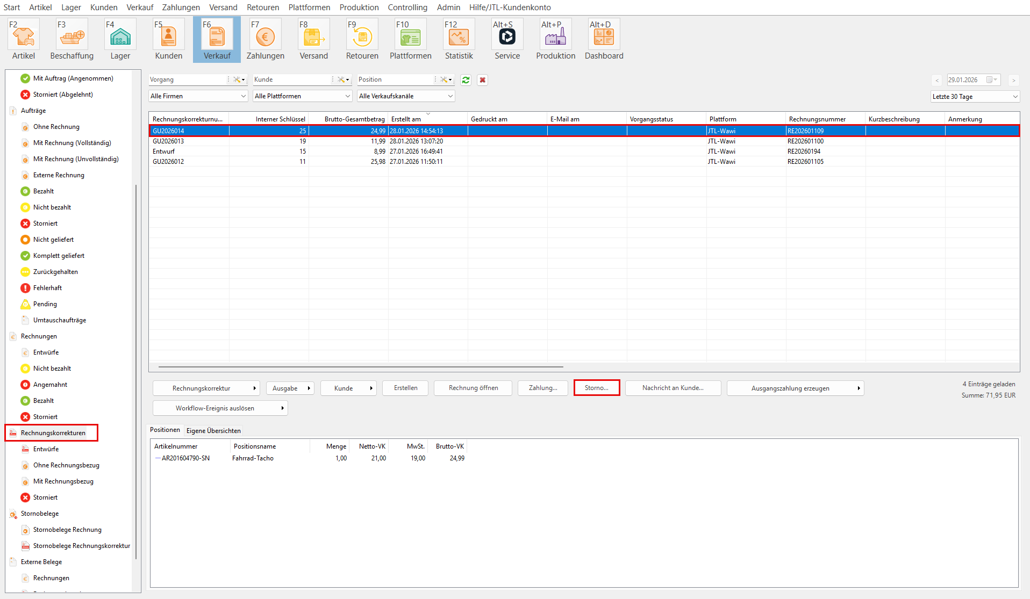Open the Alle Firmen dropdown
Screen dimensions: 1030x599
point(198,96)
